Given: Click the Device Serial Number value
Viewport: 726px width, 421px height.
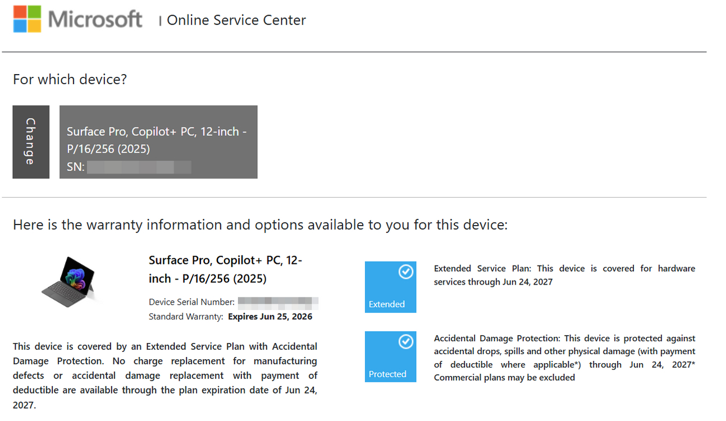Looking at the screenshot, I should 278,302.
